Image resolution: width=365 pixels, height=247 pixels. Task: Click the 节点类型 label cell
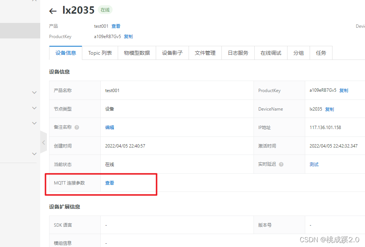pyautogui.click(x=75, y=109)
